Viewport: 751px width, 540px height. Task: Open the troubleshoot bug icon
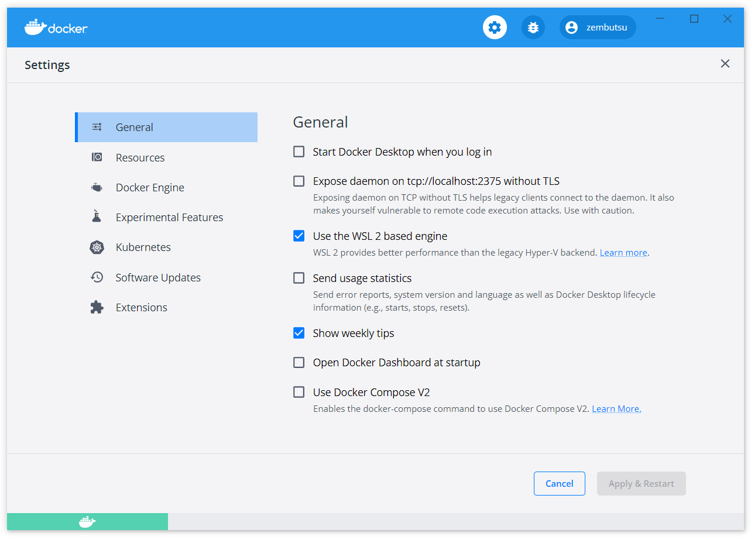(533, 27)
